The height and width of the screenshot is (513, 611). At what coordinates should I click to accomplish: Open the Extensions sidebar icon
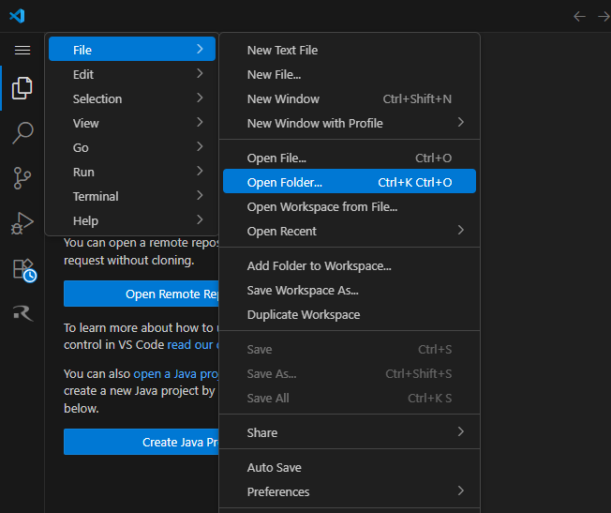click(x=22, y=269)
